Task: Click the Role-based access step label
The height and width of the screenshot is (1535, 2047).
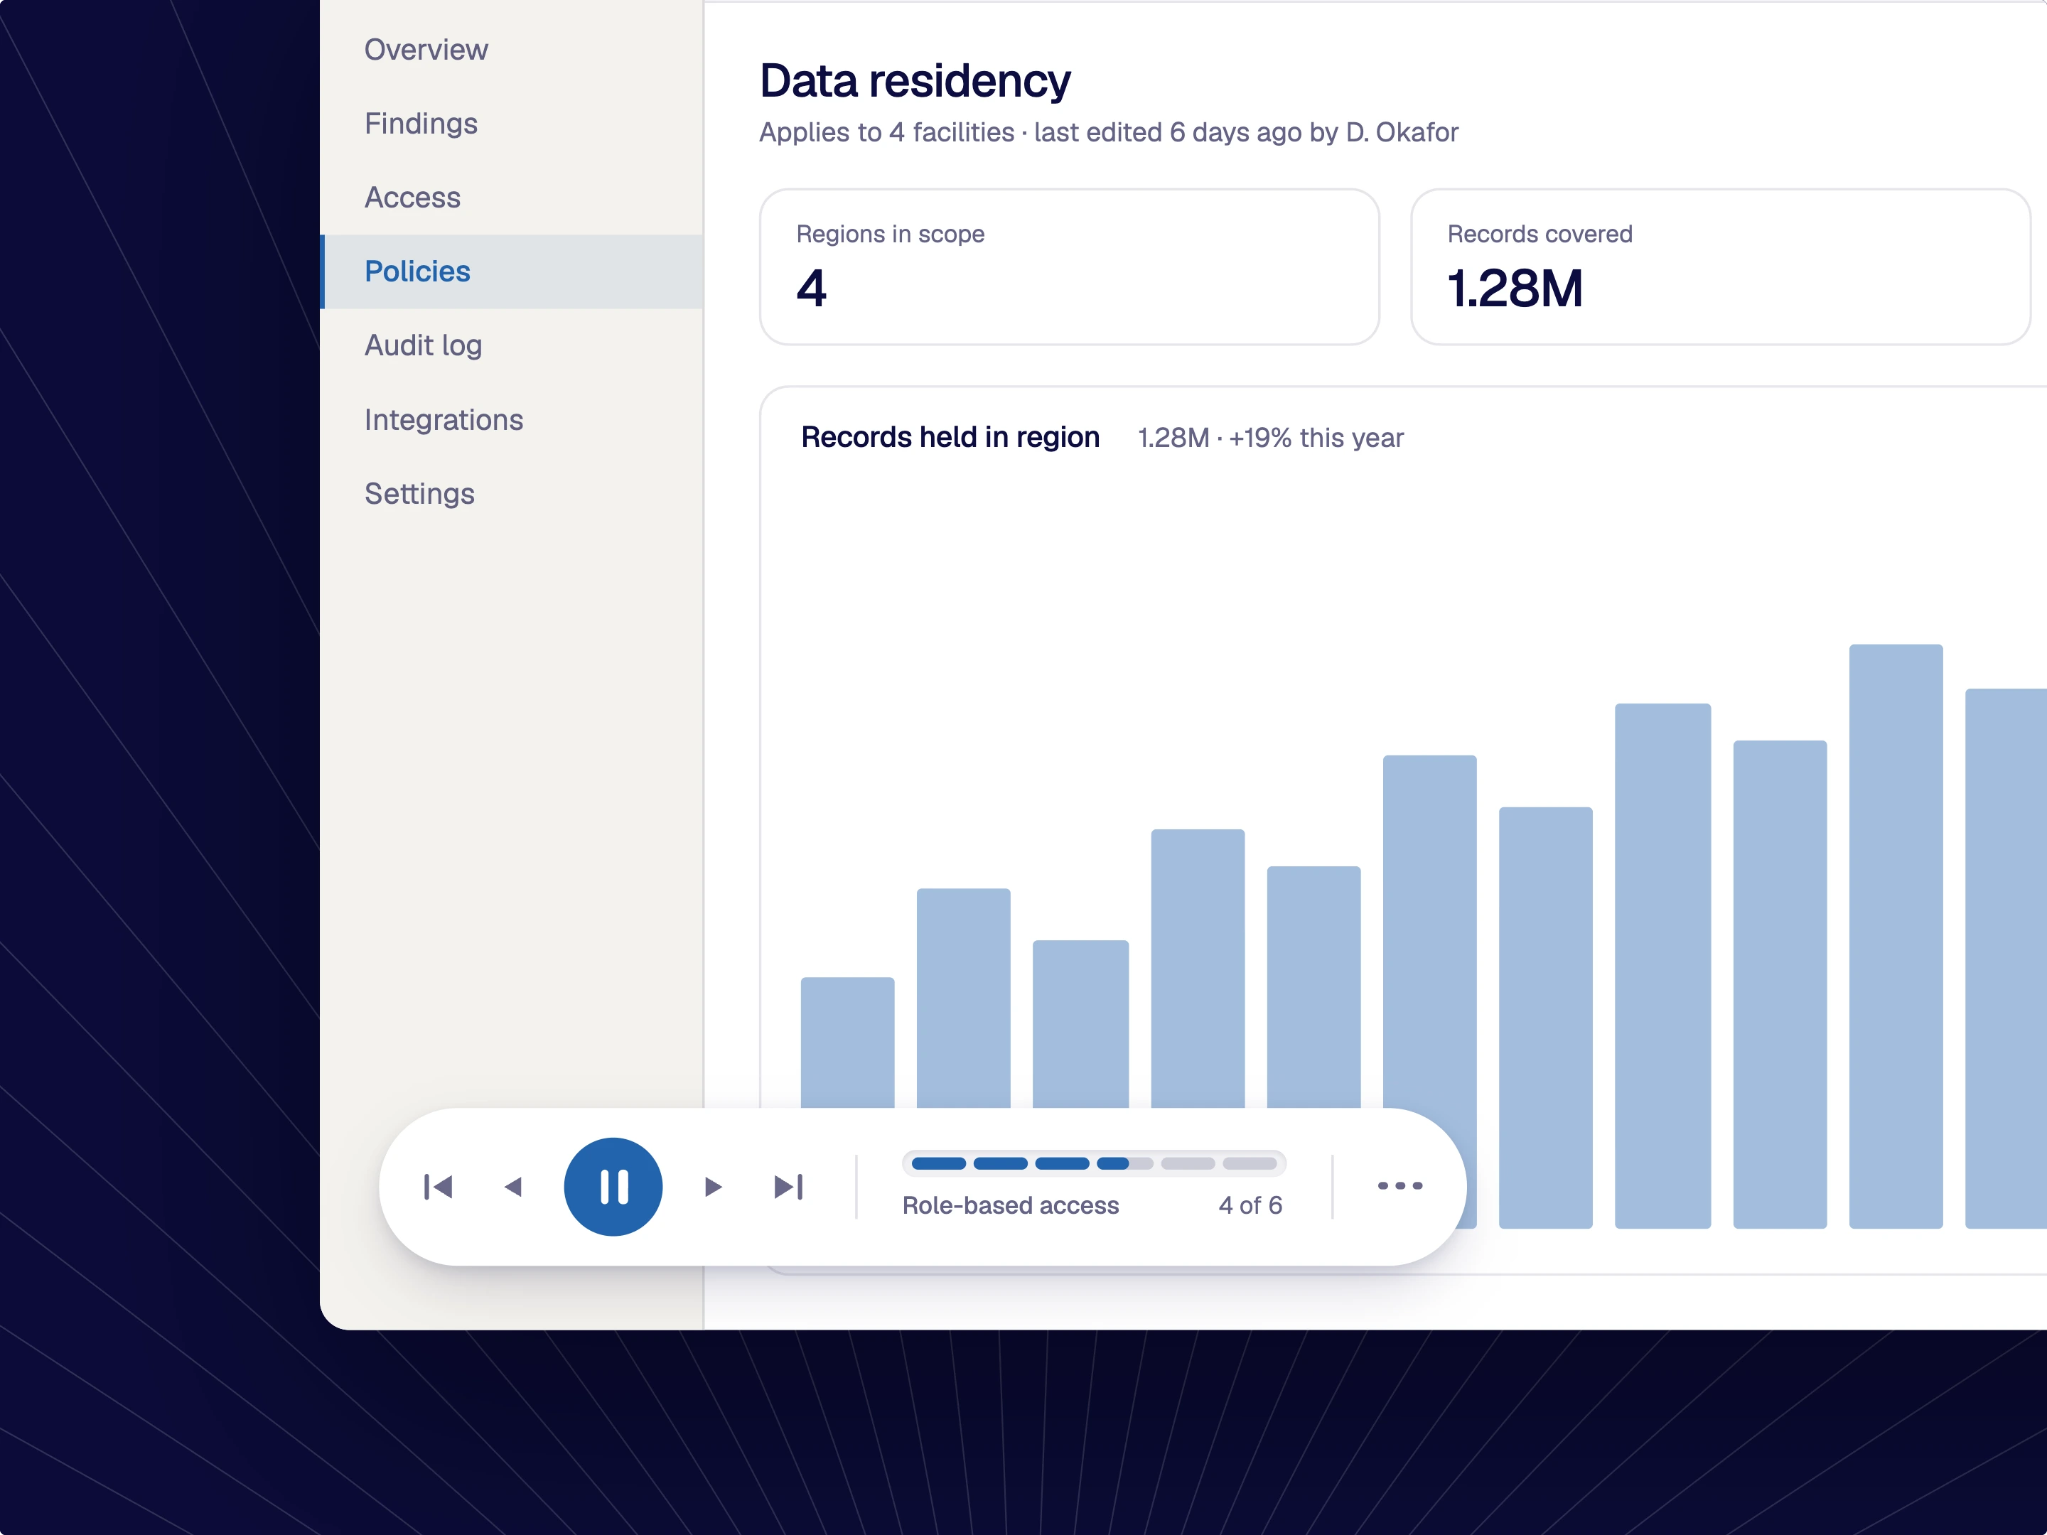Action: 1011,1205
